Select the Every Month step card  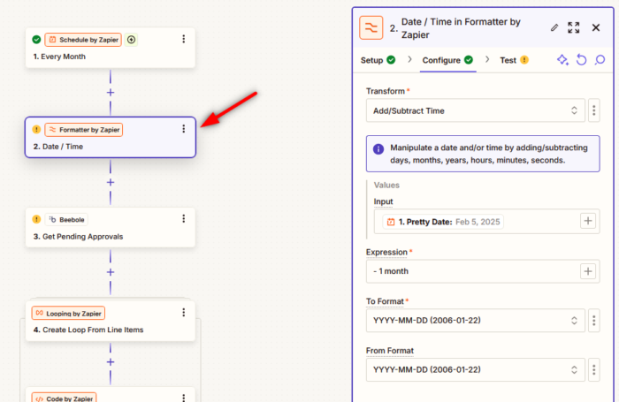tap(111, 48)
